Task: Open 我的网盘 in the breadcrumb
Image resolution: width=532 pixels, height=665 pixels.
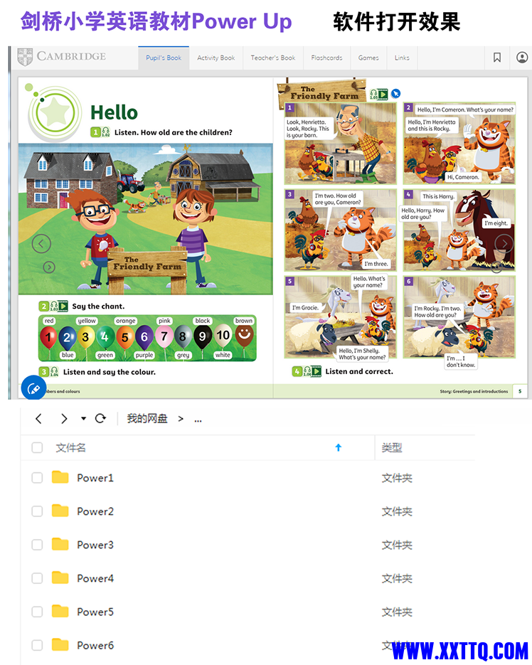Action: tap(147, 419)
